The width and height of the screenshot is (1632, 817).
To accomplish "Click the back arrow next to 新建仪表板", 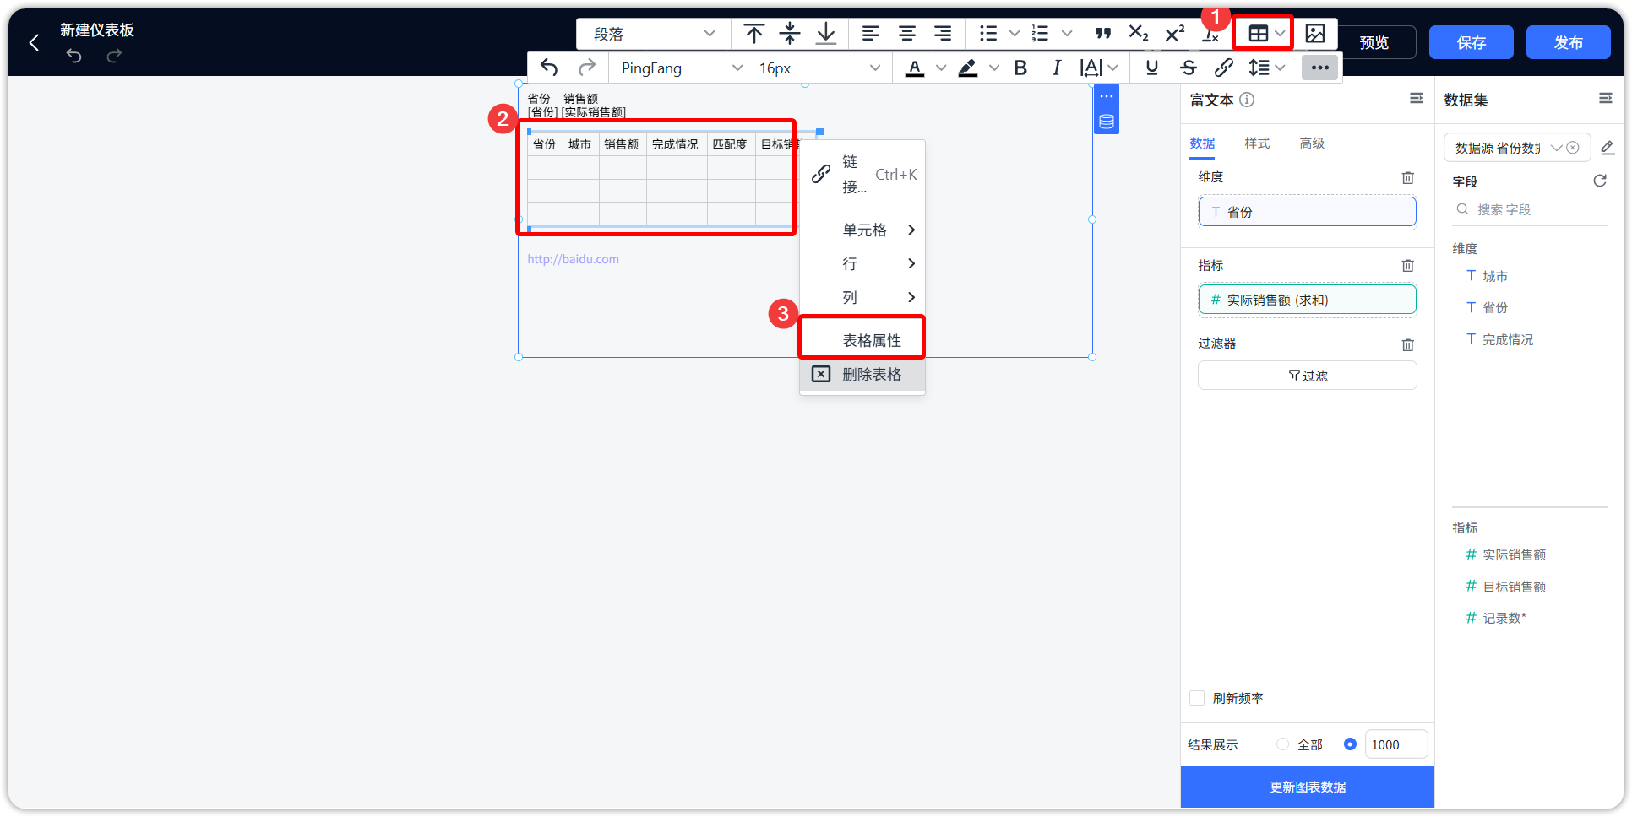I will click(x=34, y=42).
